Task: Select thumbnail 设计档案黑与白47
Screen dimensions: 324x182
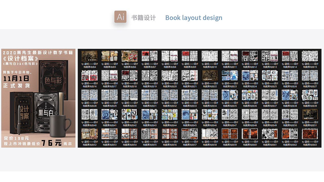Action: [x=230, y=114]
